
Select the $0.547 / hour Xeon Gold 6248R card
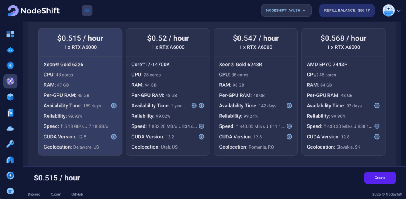(x=256, y=92)
